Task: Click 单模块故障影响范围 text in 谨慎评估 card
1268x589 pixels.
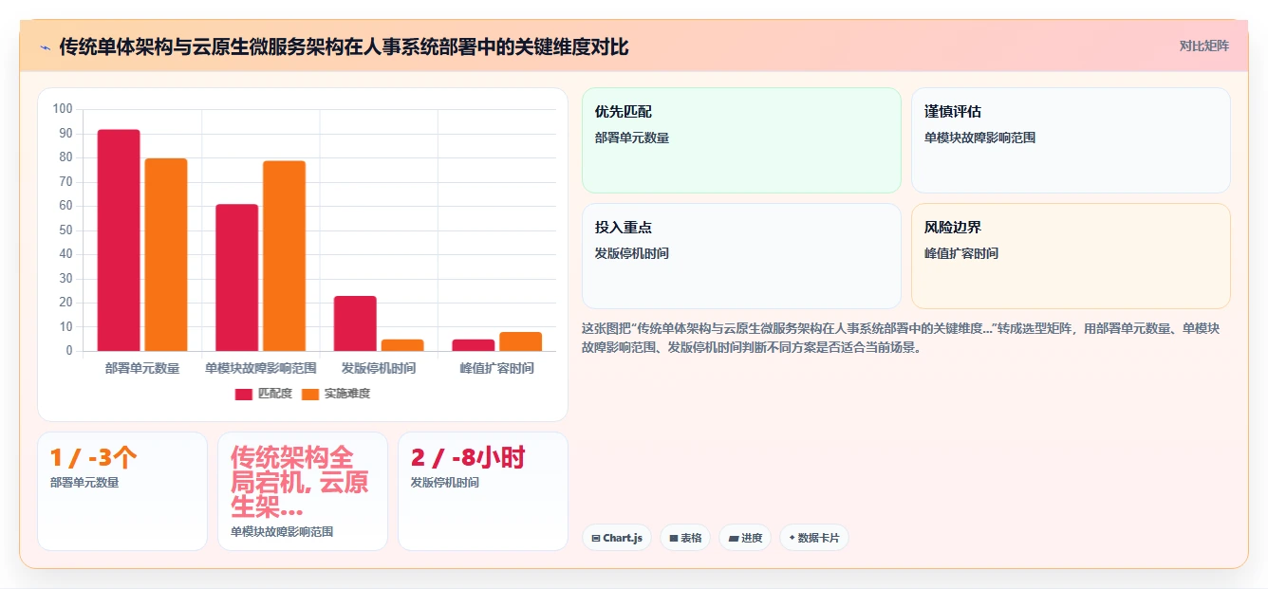Action: (x=980, y=138)
